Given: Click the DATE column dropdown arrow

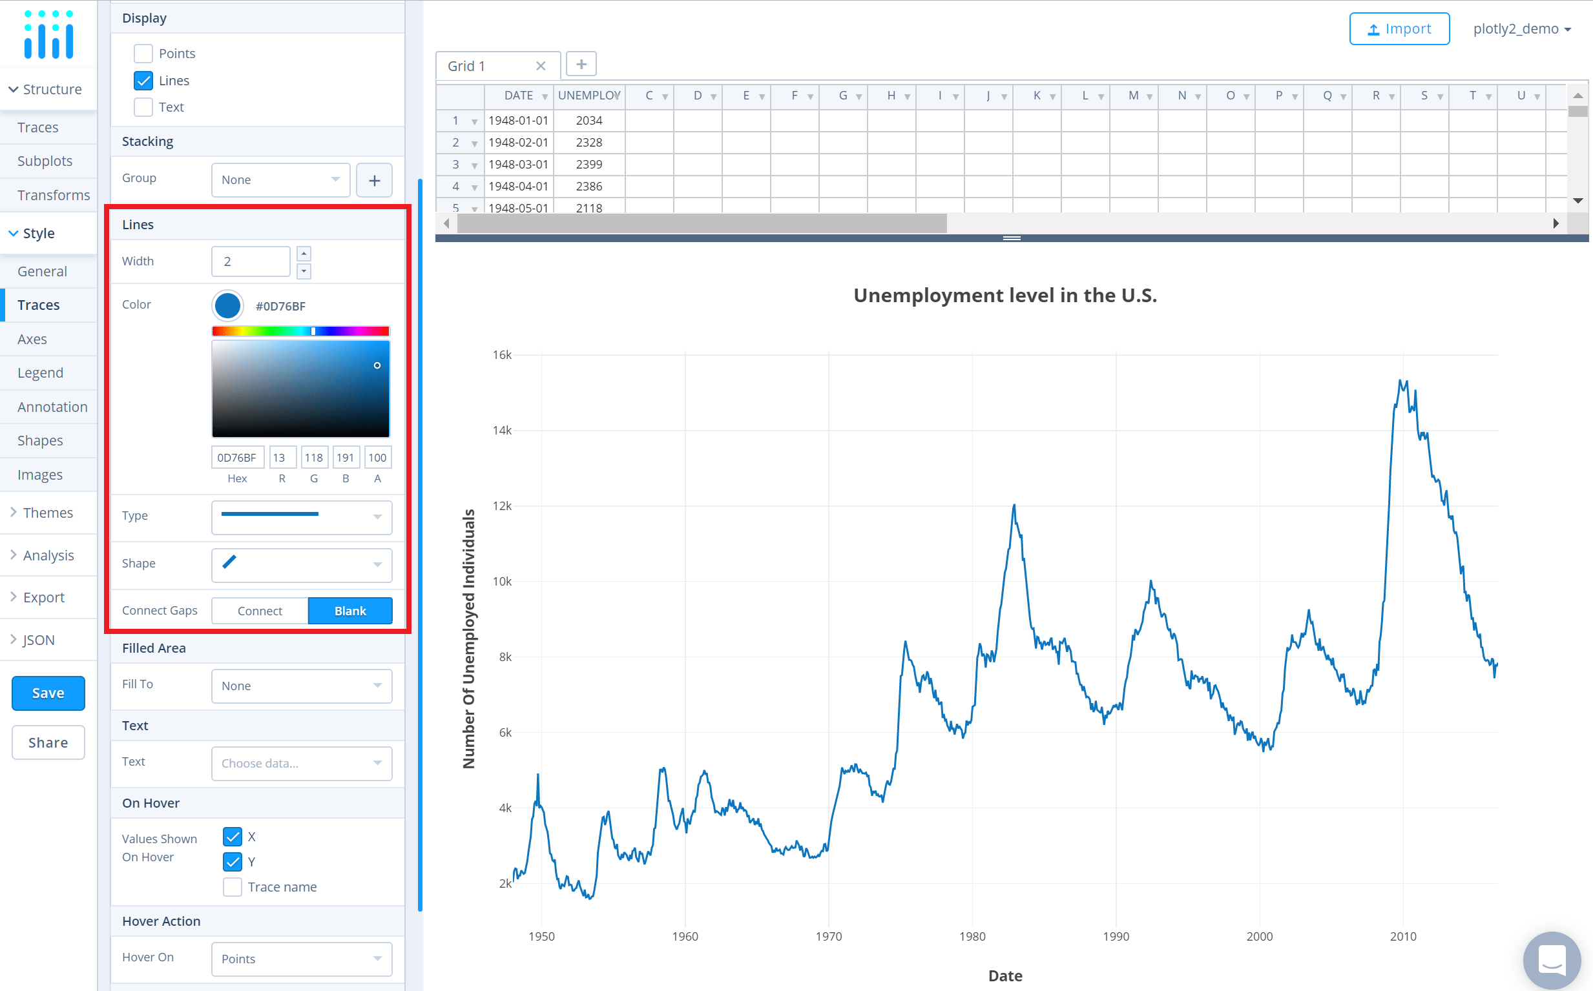Looking at the screenshot, I should coord(545,96).
